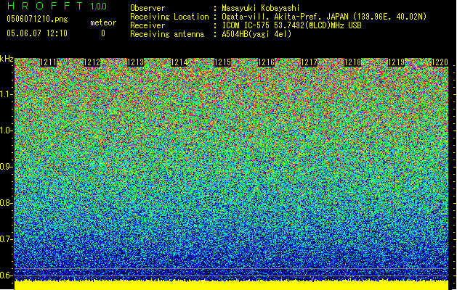Click the 1214 time marker
This screenshot has height=290, width=457.
point(179,62)
